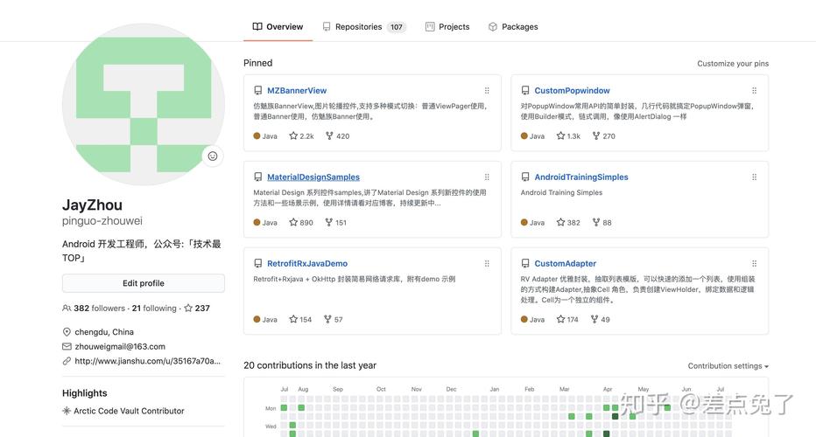Click the CustomPopwindow repo book icon

click(525, 90)
